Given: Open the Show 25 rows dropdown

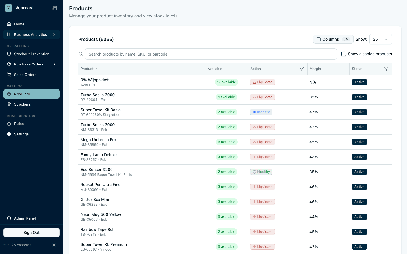Looking at the screenshot, I should click(380, 39).
